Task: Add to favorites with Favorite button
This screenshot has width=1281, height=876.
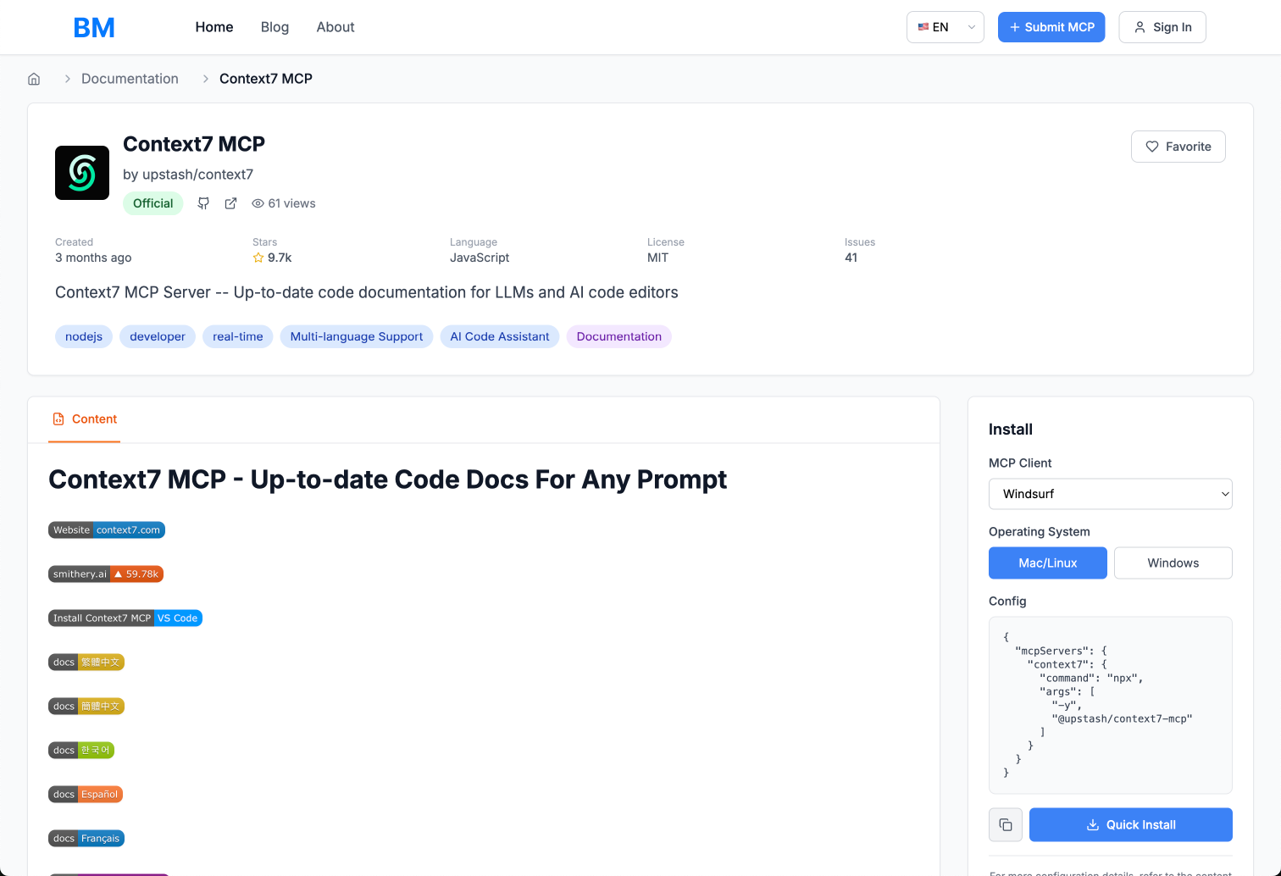Action: pyautogui.click(x=1178, y=147)
